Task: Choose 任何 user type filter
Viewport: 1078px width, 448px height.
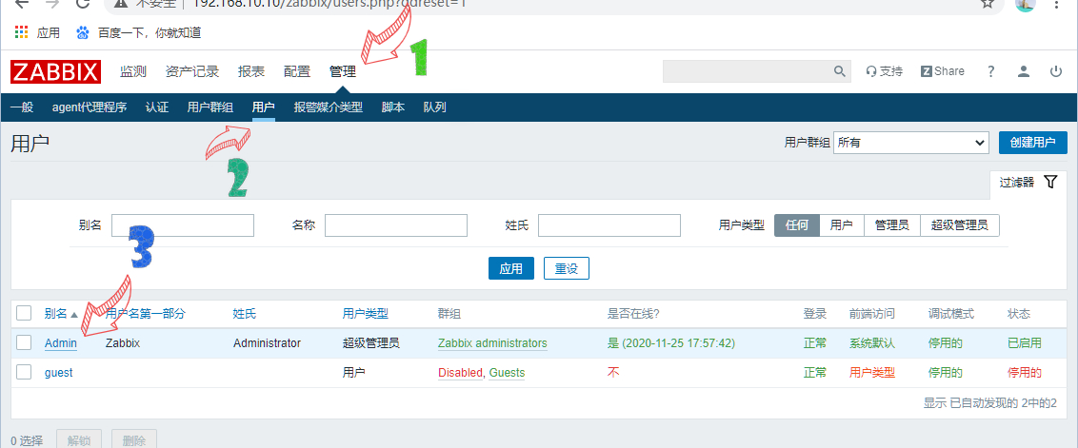Action: coord(797,224)
